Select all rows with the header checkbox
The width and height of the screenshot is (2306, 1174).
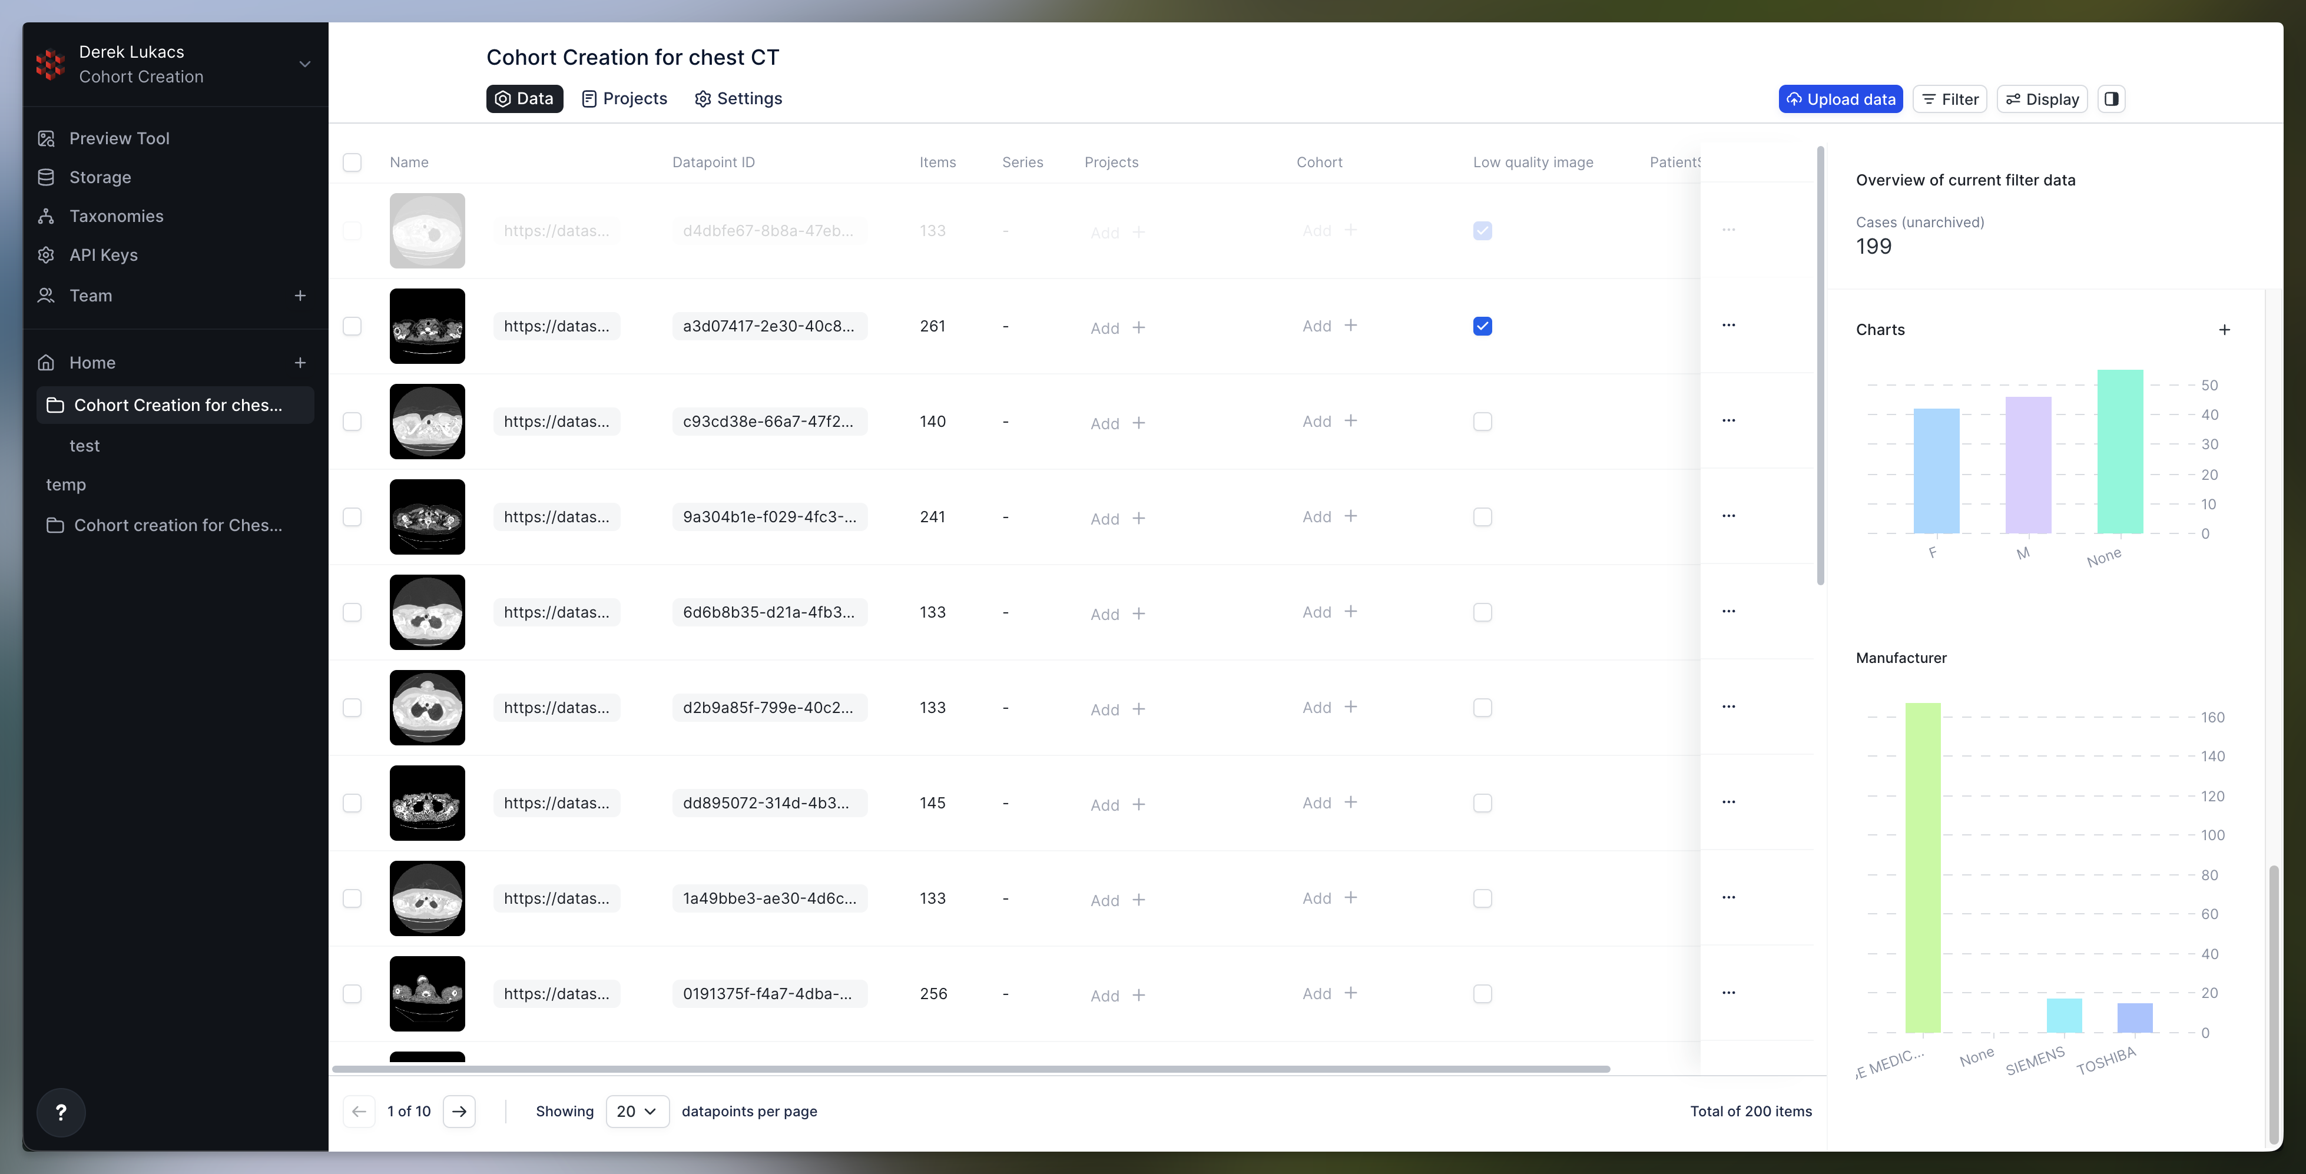pyautogui.click(x=352, y=162)
